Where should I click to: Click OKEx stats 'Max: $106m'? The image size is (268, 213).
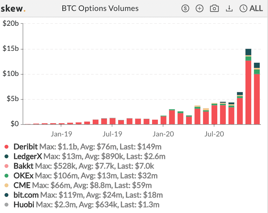click(x=57, y=176)
